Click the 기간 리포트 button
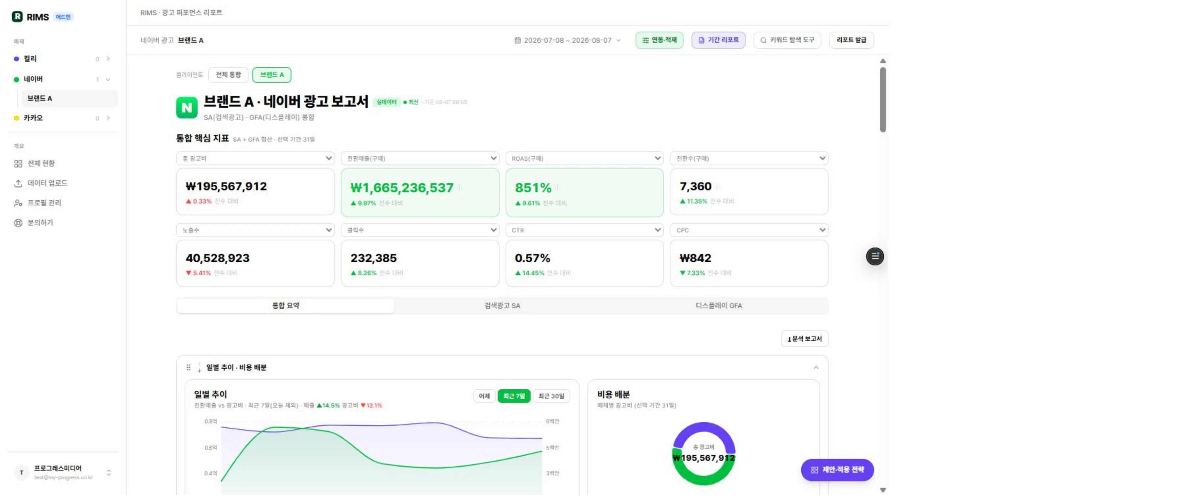This screenshot has height=501, width=1184. pos(718,40)
